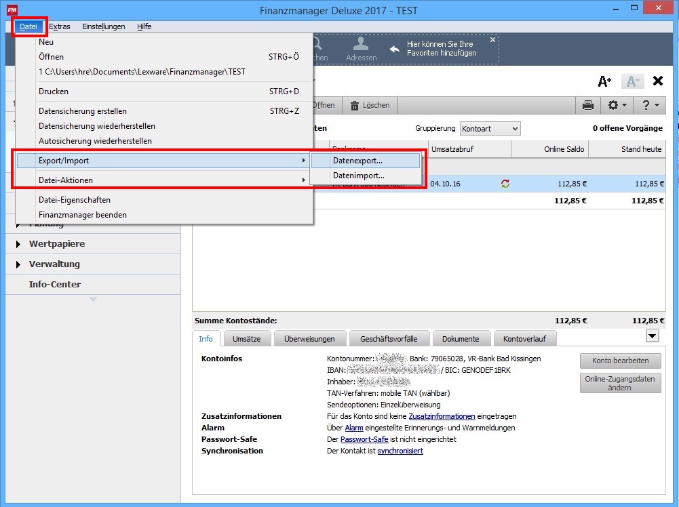This screenshot has width=679, height=507.
Task: Open Datei-Eigenschaften
Action: [164, 200]
